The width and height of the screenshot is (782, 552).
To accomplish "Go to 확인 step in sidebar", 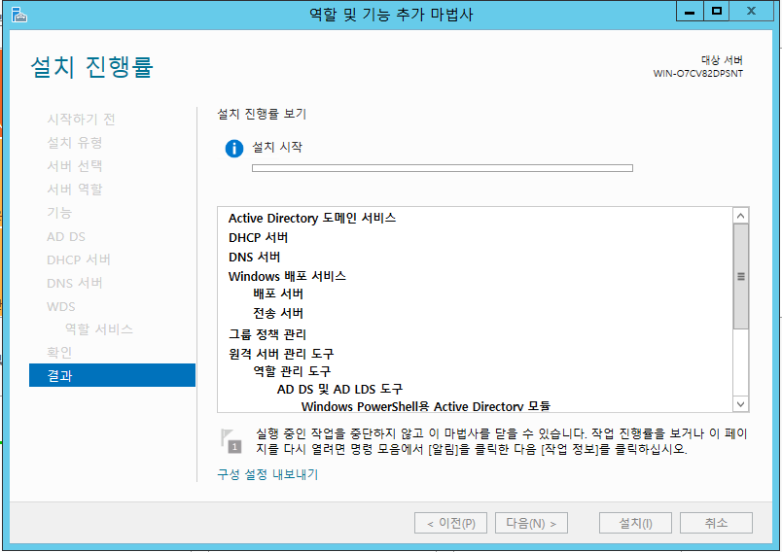I will pyautogui.click(x=60, y=352).
